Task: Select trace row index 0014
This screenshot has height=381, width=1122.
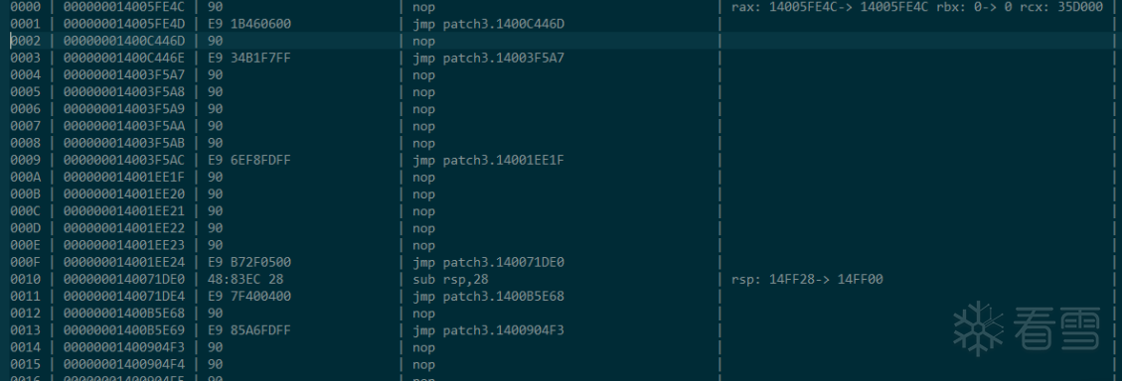Action: (x=24, y=347)
